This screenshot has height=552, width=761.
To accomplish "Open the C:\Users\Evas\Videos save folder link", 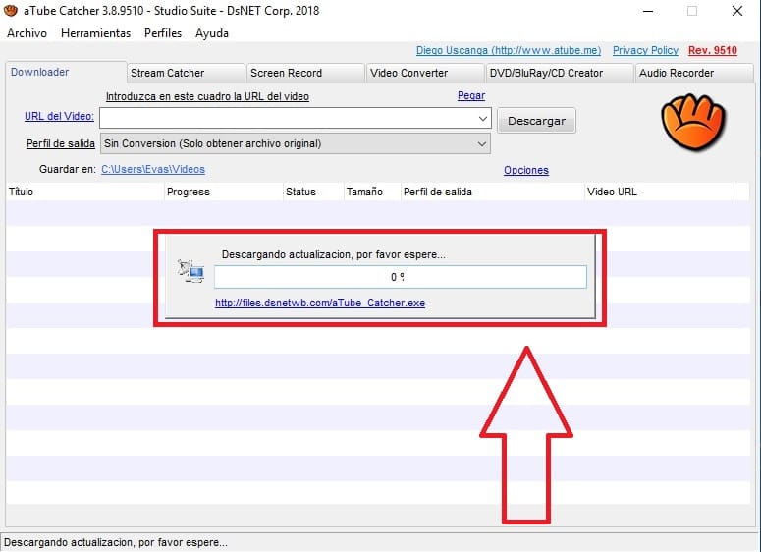I will pyautogui.click(x=153, y=169).
